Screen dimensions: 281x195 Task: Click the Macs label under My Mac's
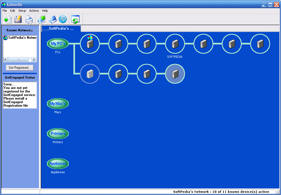(58, 112)
